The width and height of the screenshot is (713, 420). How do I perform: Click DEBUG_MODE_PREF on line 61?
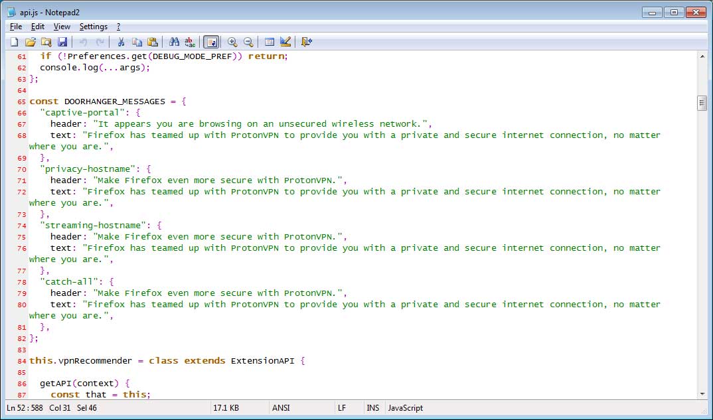tap(192, 56)
